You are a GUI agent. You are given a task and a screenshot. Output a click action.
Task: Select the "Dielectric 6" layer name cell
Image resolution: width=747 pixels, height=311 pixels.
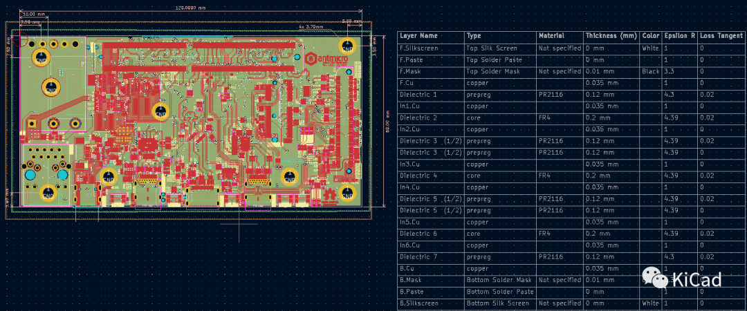tap(431, 234)
